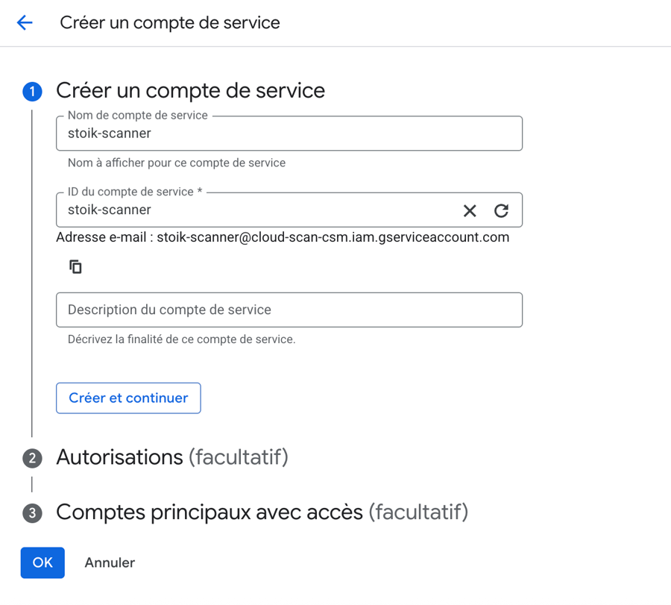Click the page title in the top header
This screenshot has width=671, height=605.
tap(170, 22)
